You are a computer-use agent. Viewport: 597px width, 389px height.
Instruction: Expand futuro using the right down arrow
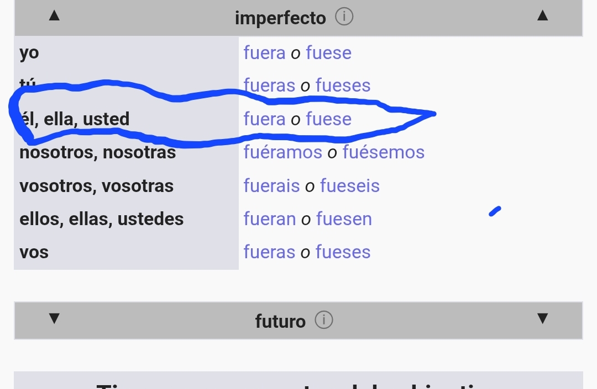[542, 318]
